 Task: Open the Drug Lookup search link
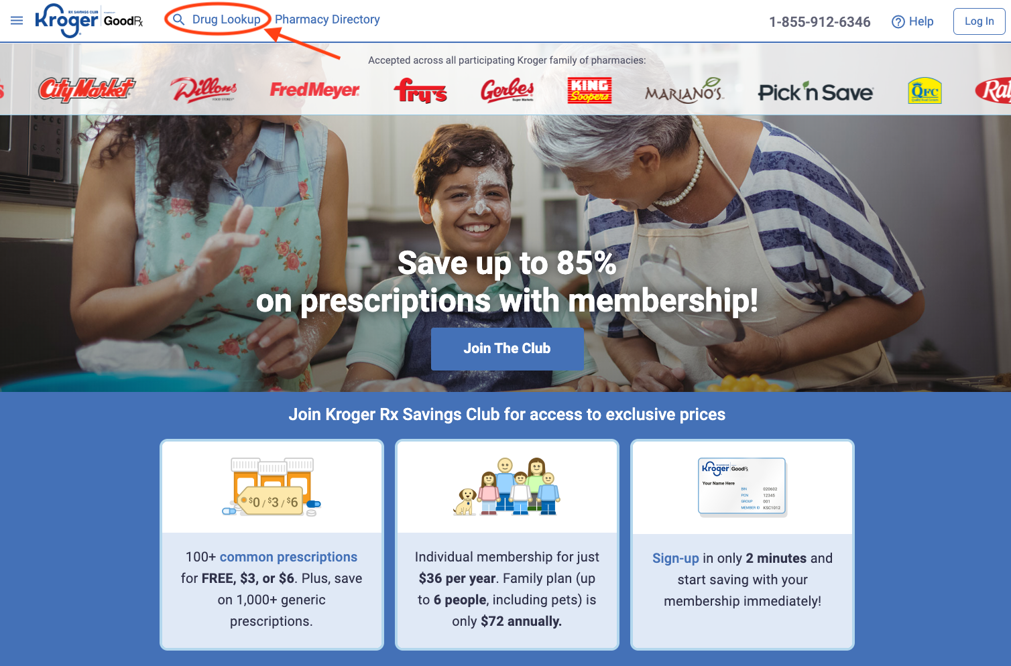[x=226, y=19]
